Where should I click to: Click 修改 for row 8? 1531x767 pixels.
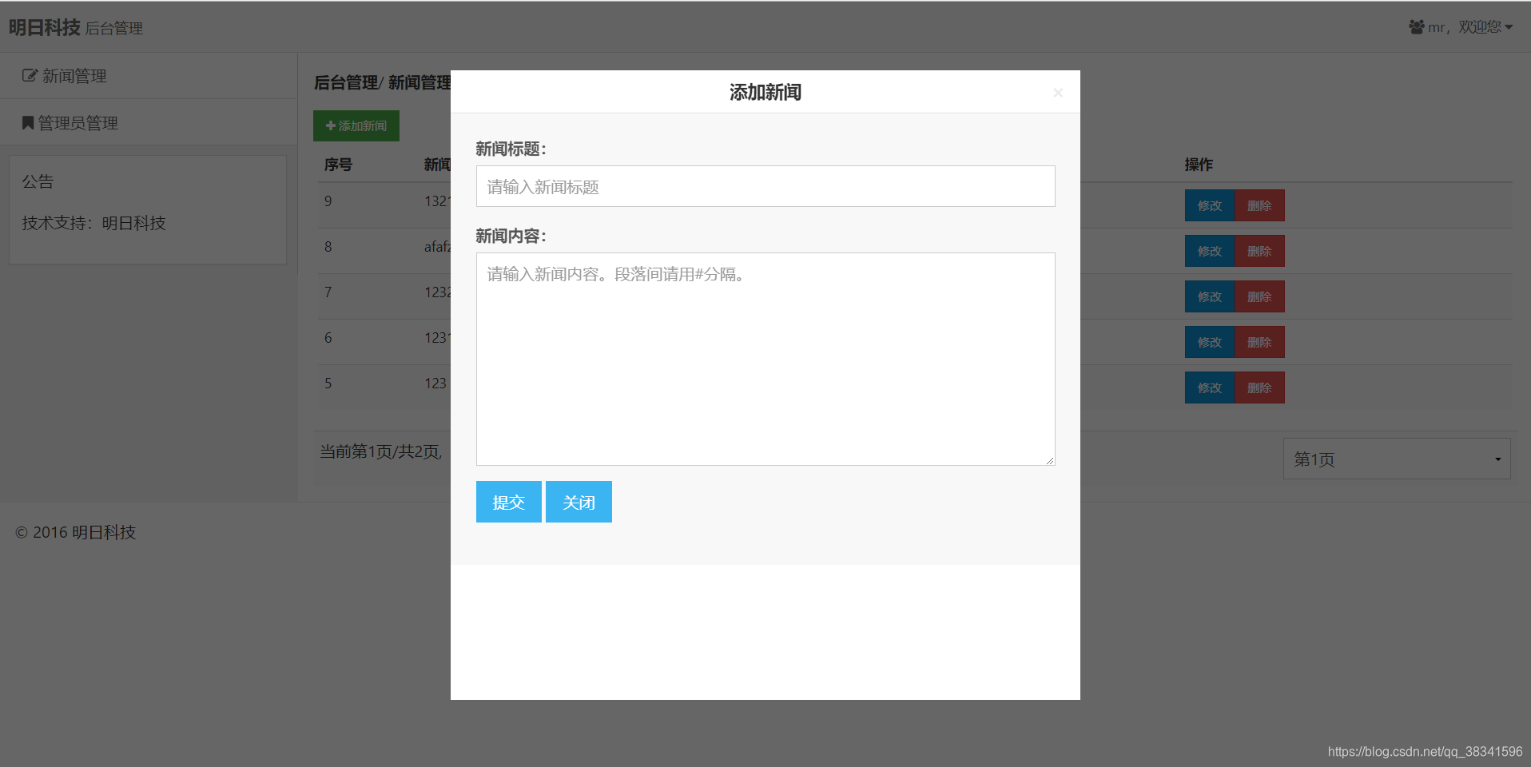pyautogui.click(x=1210, y=251)
